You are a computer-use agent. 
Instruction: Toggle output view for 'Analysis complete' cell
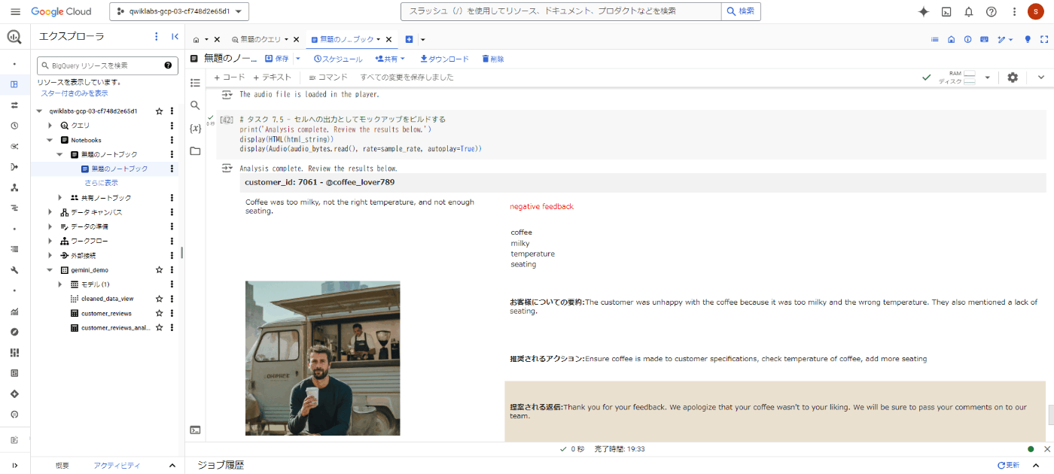coord(227,169)
